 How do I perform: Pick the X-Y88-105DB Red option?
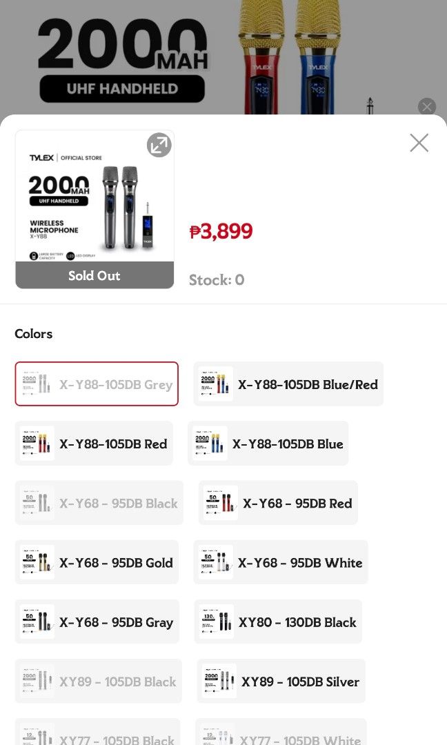click(x=94, y=444)
